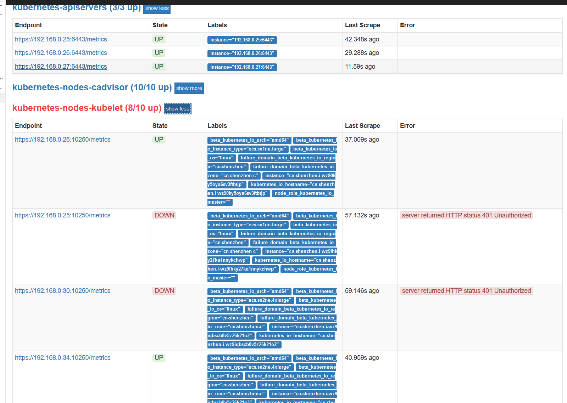Screen dimensions: 567x403
Task: Open endpoint https://192.168.0.26:10250/metrics
Action: pos(63,140)
